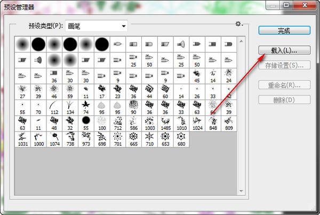
Task: Pick the hard round black brush labeled 55
Action: [x=86, y=123]
